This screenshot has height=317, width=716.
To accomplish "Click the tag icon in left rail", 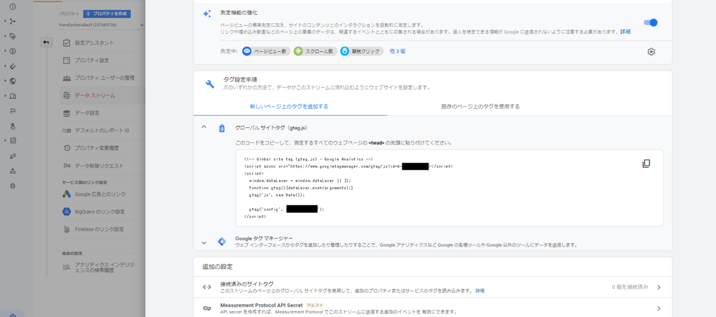I will [13, 36].
